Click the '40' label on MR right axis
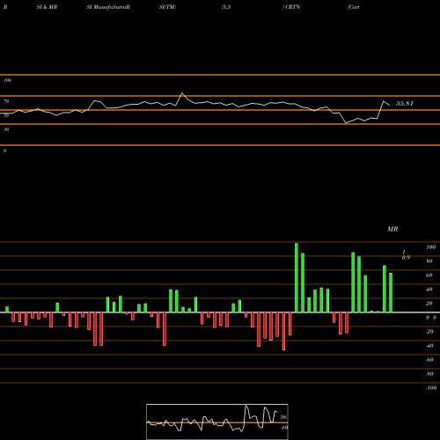 pyautogui.click(x=429, y=290)
